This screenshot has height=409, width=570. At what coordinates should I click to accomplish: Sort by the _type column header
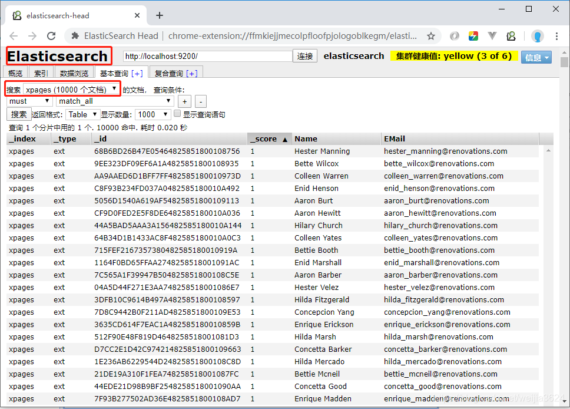click(71, 138)
